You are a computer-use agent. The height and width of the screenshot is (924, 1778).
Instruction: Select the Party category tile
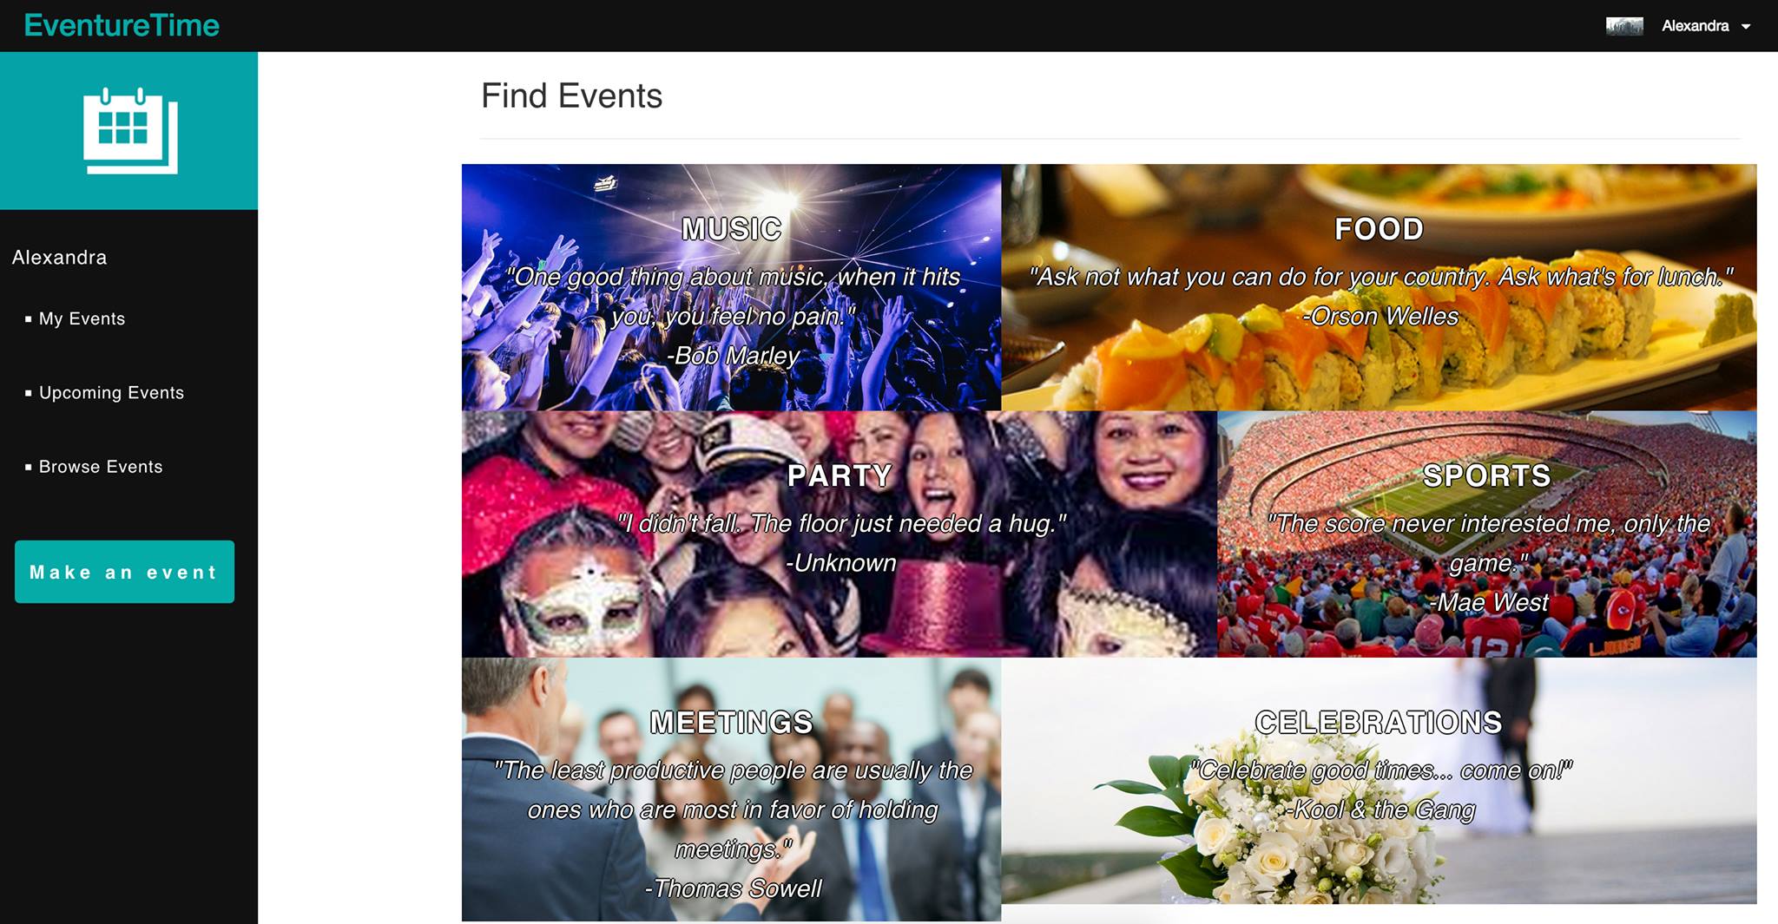(x=840, y=534)
